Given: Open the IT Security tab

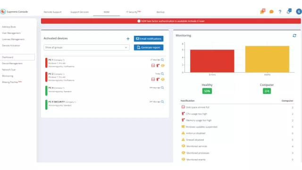Looking at the screenshot, I should 133,12.
